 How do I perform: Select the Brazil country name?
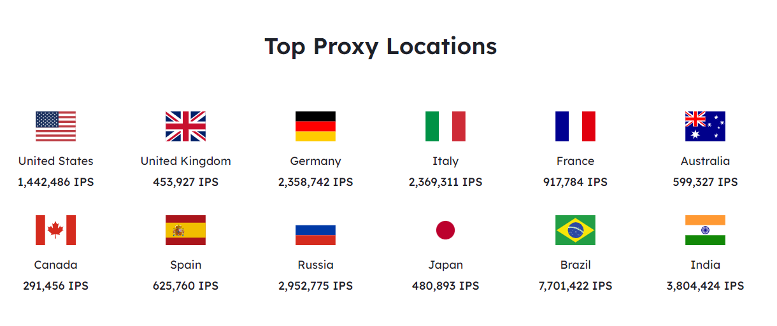coord(575,265)
